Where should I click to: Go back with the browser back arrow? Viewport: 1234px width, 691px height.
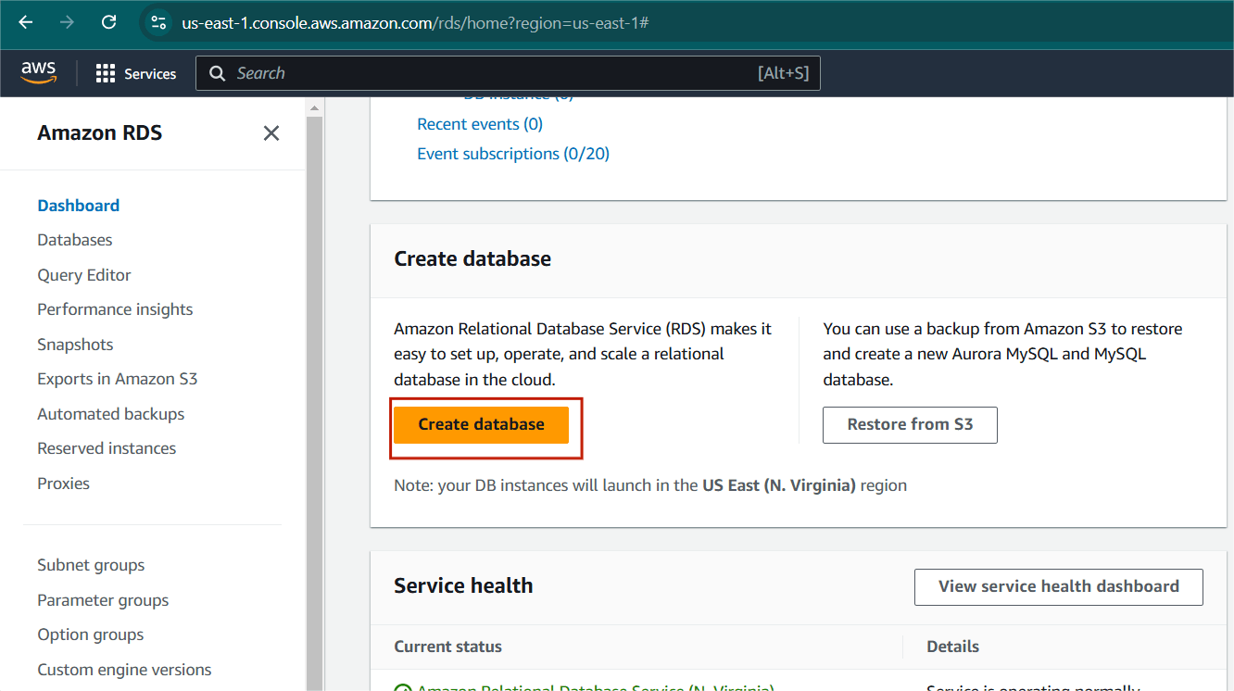click(x=25, y=22)
